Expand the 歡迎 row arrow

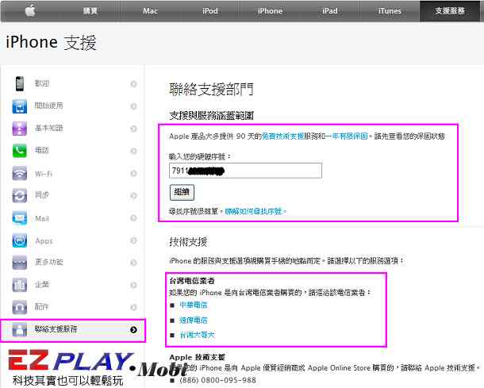point(133,84)
